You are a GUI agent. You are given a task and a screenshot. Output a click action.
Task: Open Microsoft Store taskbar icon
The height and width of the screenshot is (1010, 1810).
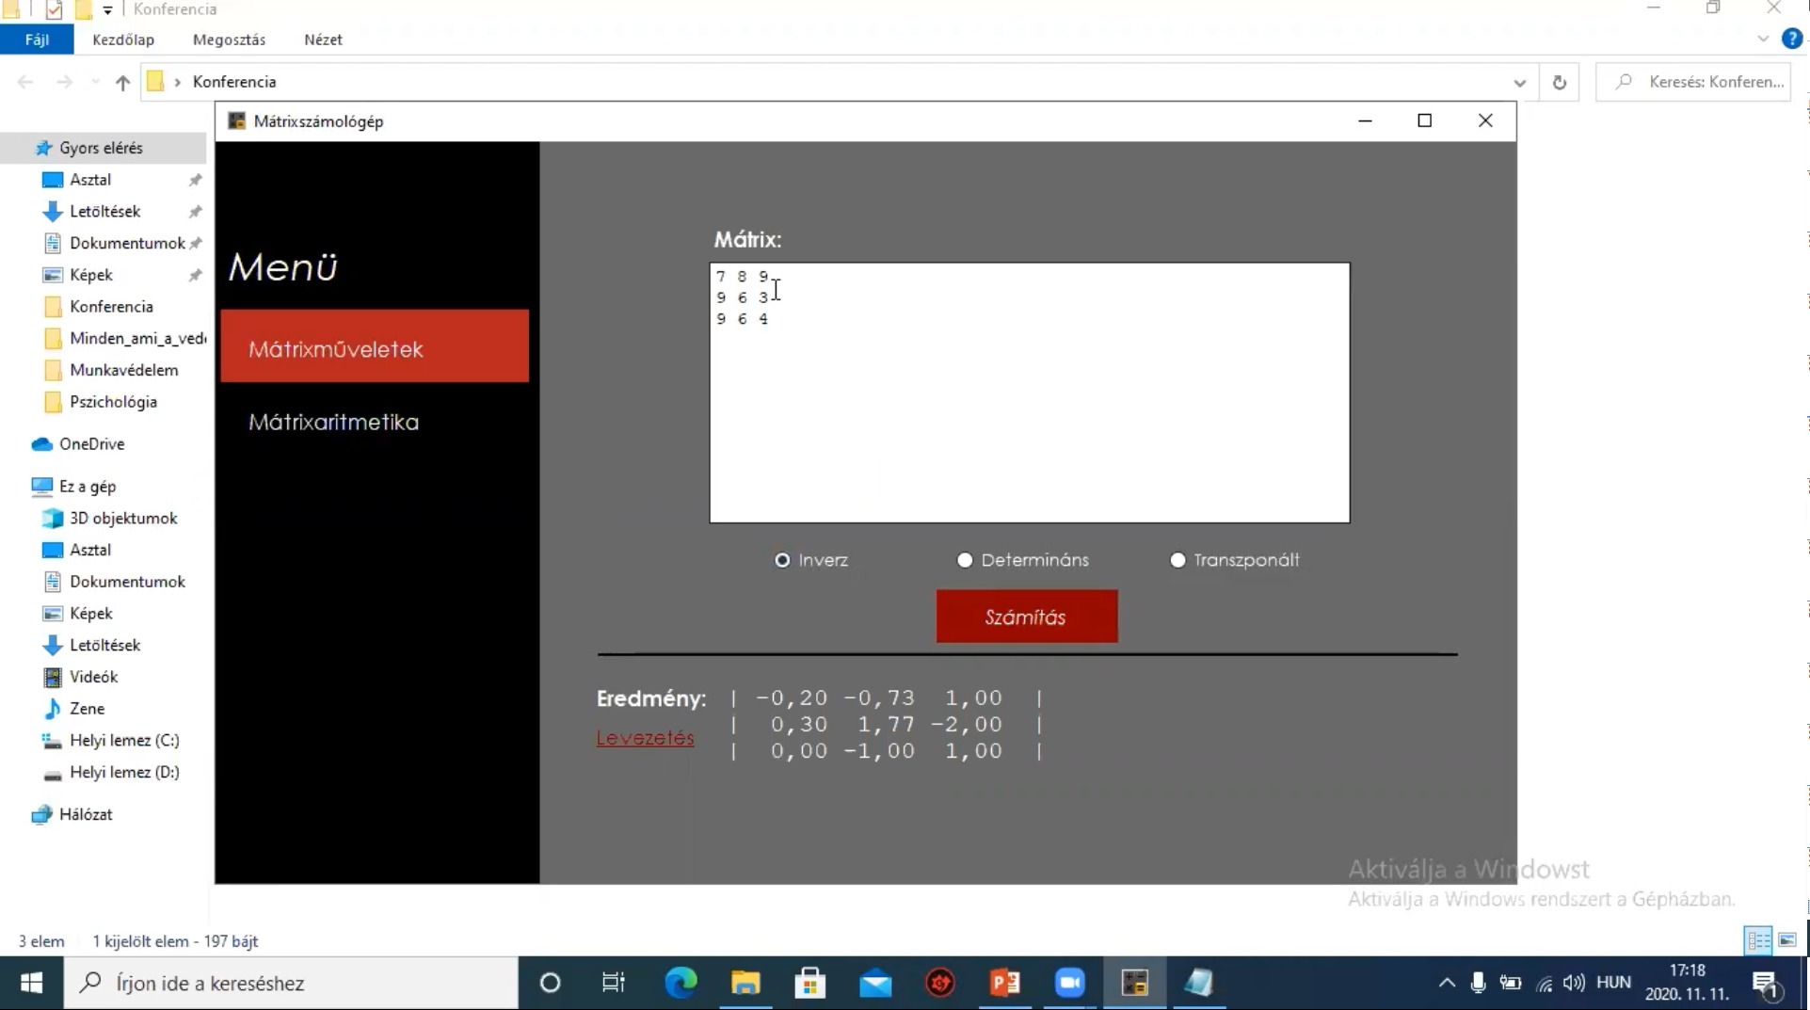coord(809,983)
